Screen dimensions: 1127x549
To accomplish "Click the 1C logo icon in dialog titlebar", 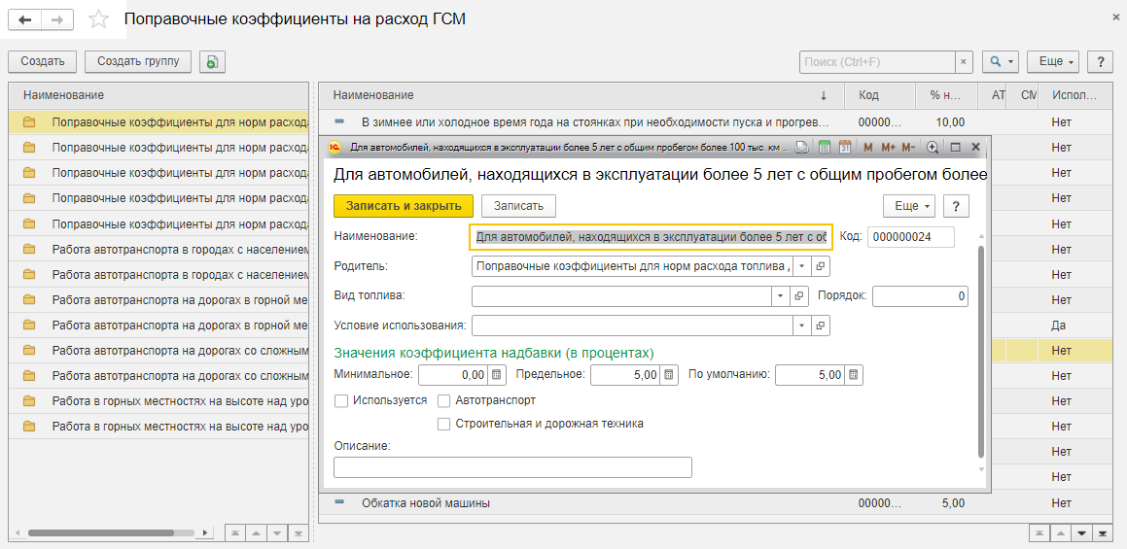I will (335, 148).
